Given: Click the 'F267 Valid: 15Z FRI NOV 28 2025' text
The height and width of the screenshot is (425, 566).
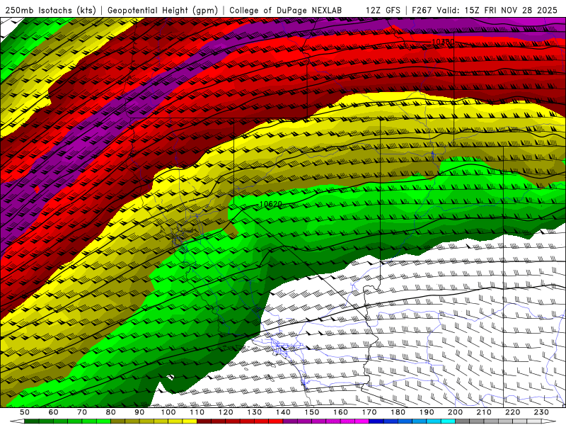Looking at the screenshot, I should coord(485,11).
